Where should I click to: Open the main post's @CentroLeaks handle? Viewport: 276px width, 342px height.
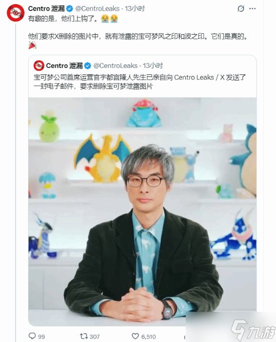pyautogui.click(x=97, y=9)
